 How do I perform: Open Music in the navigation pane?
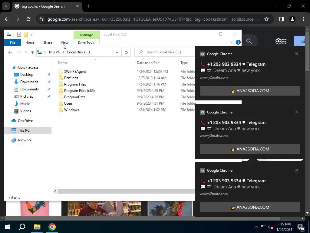(x=25, y=104)
